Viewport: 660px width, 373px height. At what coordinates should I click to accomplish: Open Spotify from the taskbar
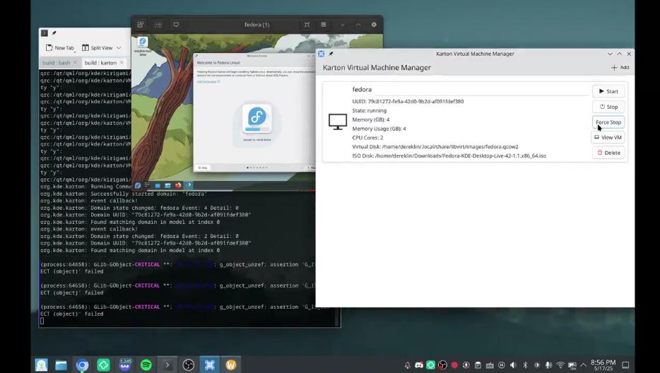pos(146,365)
